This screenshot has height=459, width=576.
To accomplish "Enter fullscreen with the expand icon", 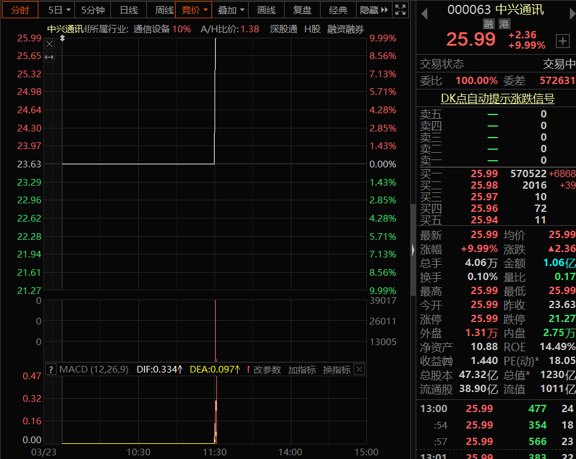I will pos(400,10).
